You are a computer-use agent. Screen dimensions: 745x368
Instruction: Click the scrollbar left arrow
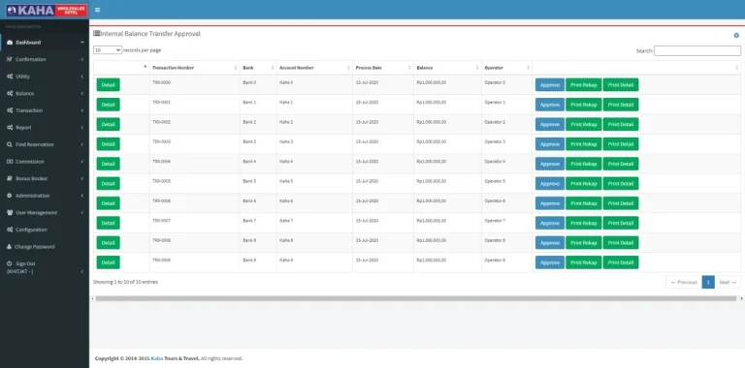tap(92, 299)
